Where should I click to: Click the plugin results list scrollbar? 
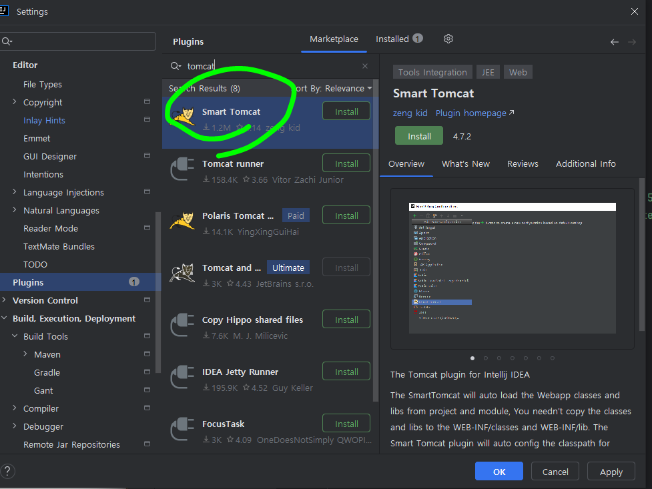click(x=376, y=241)
